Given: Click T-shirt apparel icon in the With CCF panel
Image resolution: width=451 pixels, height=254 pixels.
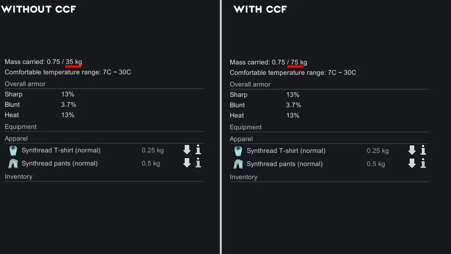Looking at the screenshot, I should coord(238,151).
